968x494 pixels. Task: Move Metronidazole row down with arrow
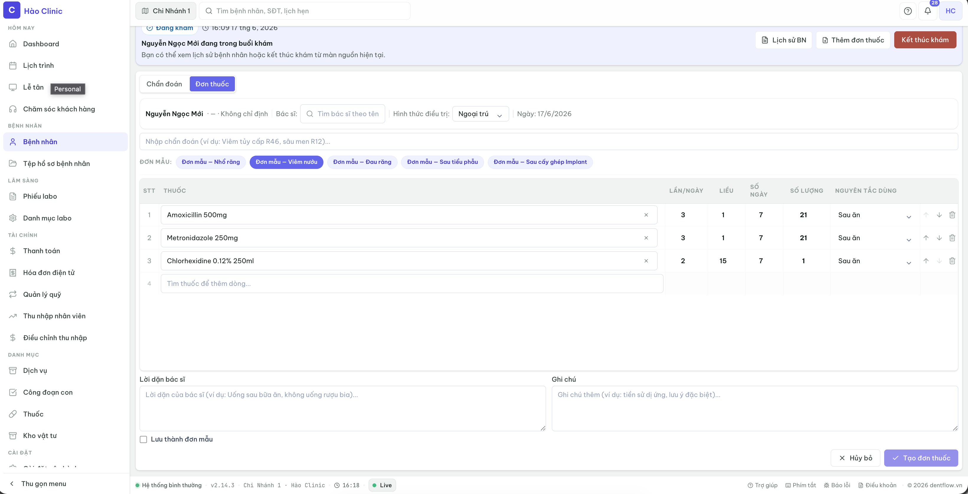pyautogui.click(x=939, y=238)
